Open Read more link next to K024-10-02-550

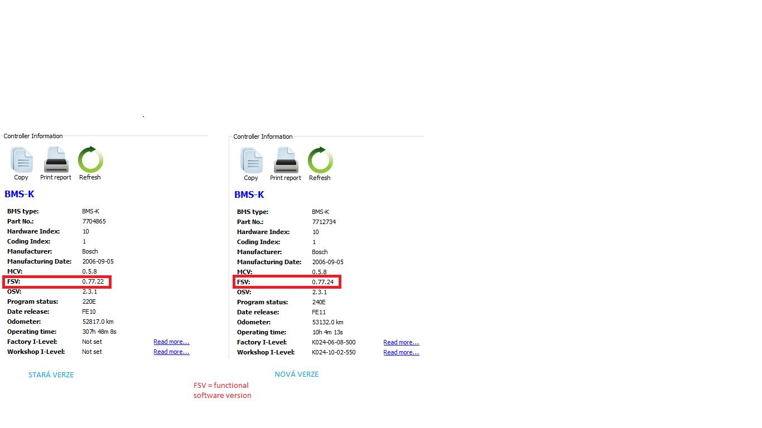click(401, 352)
